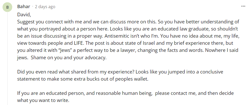Click the "David," greeting line

point(24,15)
